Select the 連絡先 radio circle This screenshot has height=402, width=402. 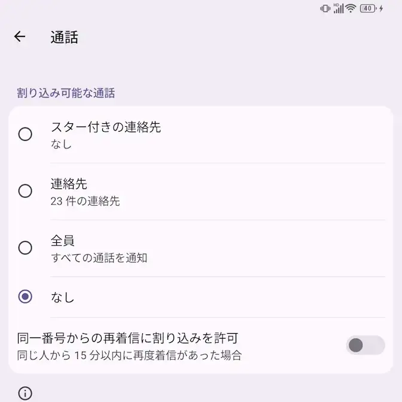click(x=25, y=191)
